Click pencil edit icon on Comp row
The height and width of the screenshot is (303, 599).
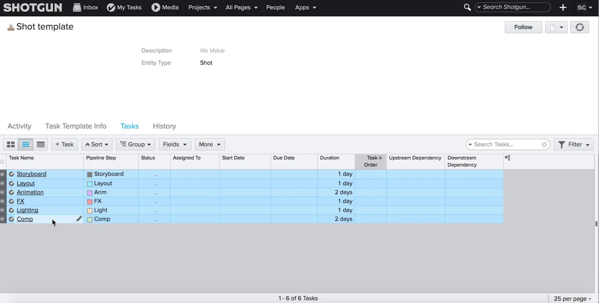[x=79, y=219]
